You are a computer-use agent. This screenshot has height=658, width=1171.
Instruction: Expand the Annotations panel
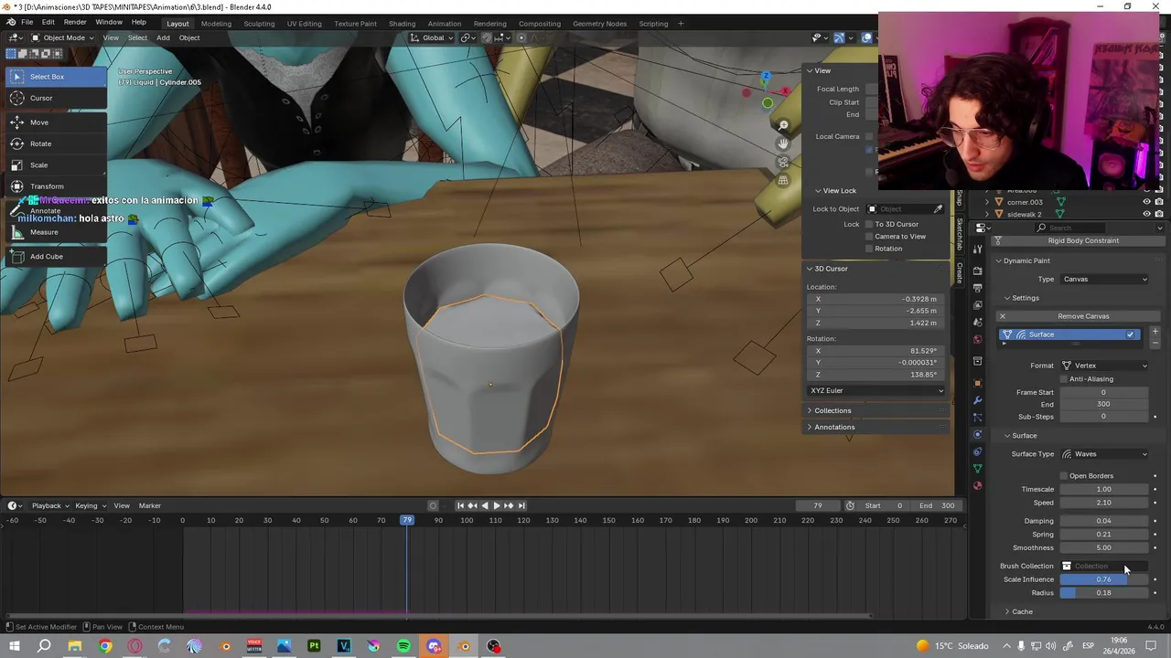pyautogui.click(x=834, y=428)
